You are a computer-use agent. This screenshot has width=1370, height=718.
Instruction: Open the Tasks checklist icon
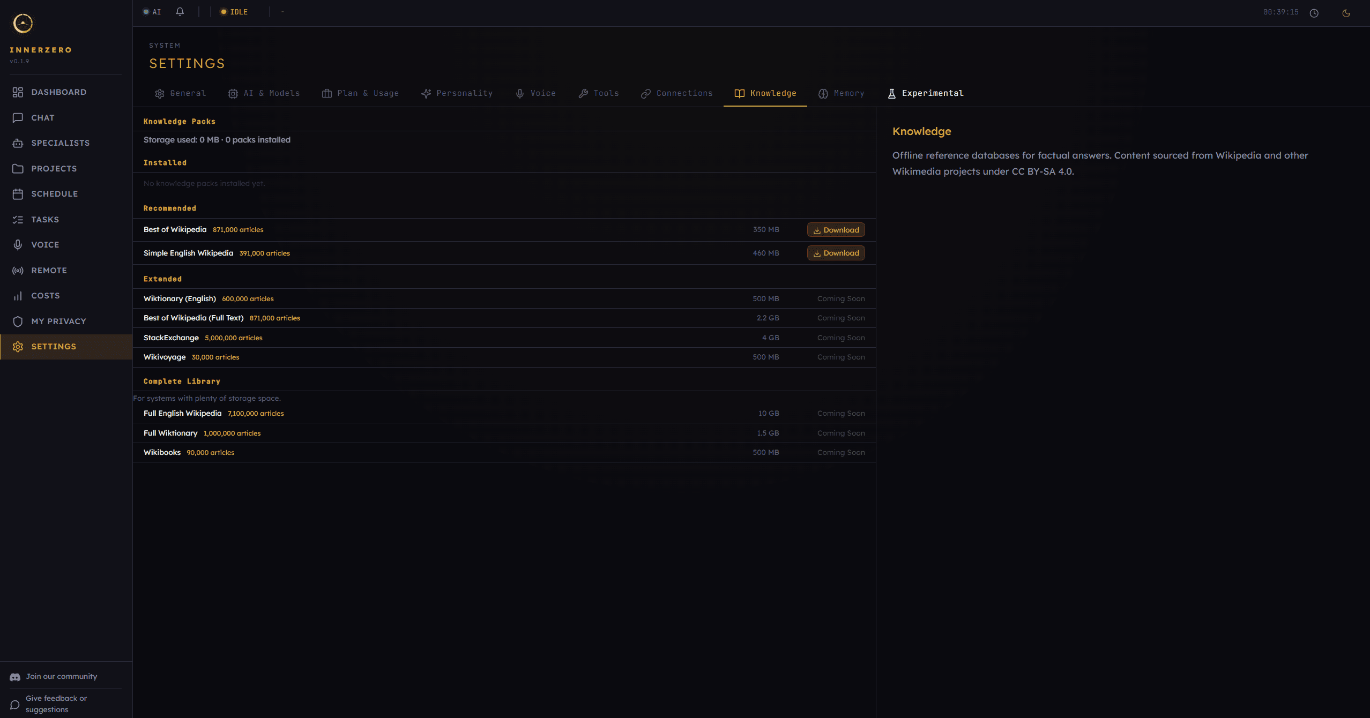(x=18, y=220)
